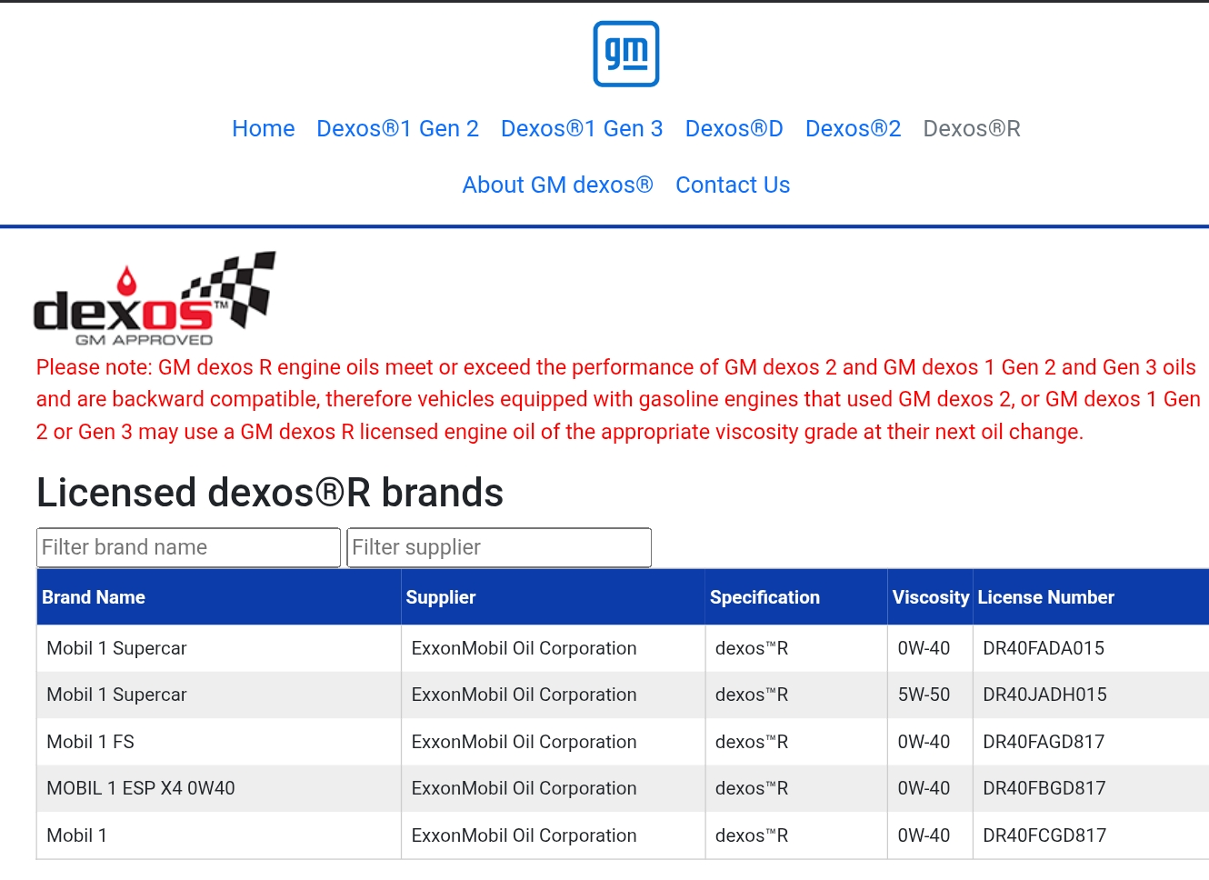The image size is (1209, 880).
Task: Sort by Viscosity column header
Action: tap(930, 597)
